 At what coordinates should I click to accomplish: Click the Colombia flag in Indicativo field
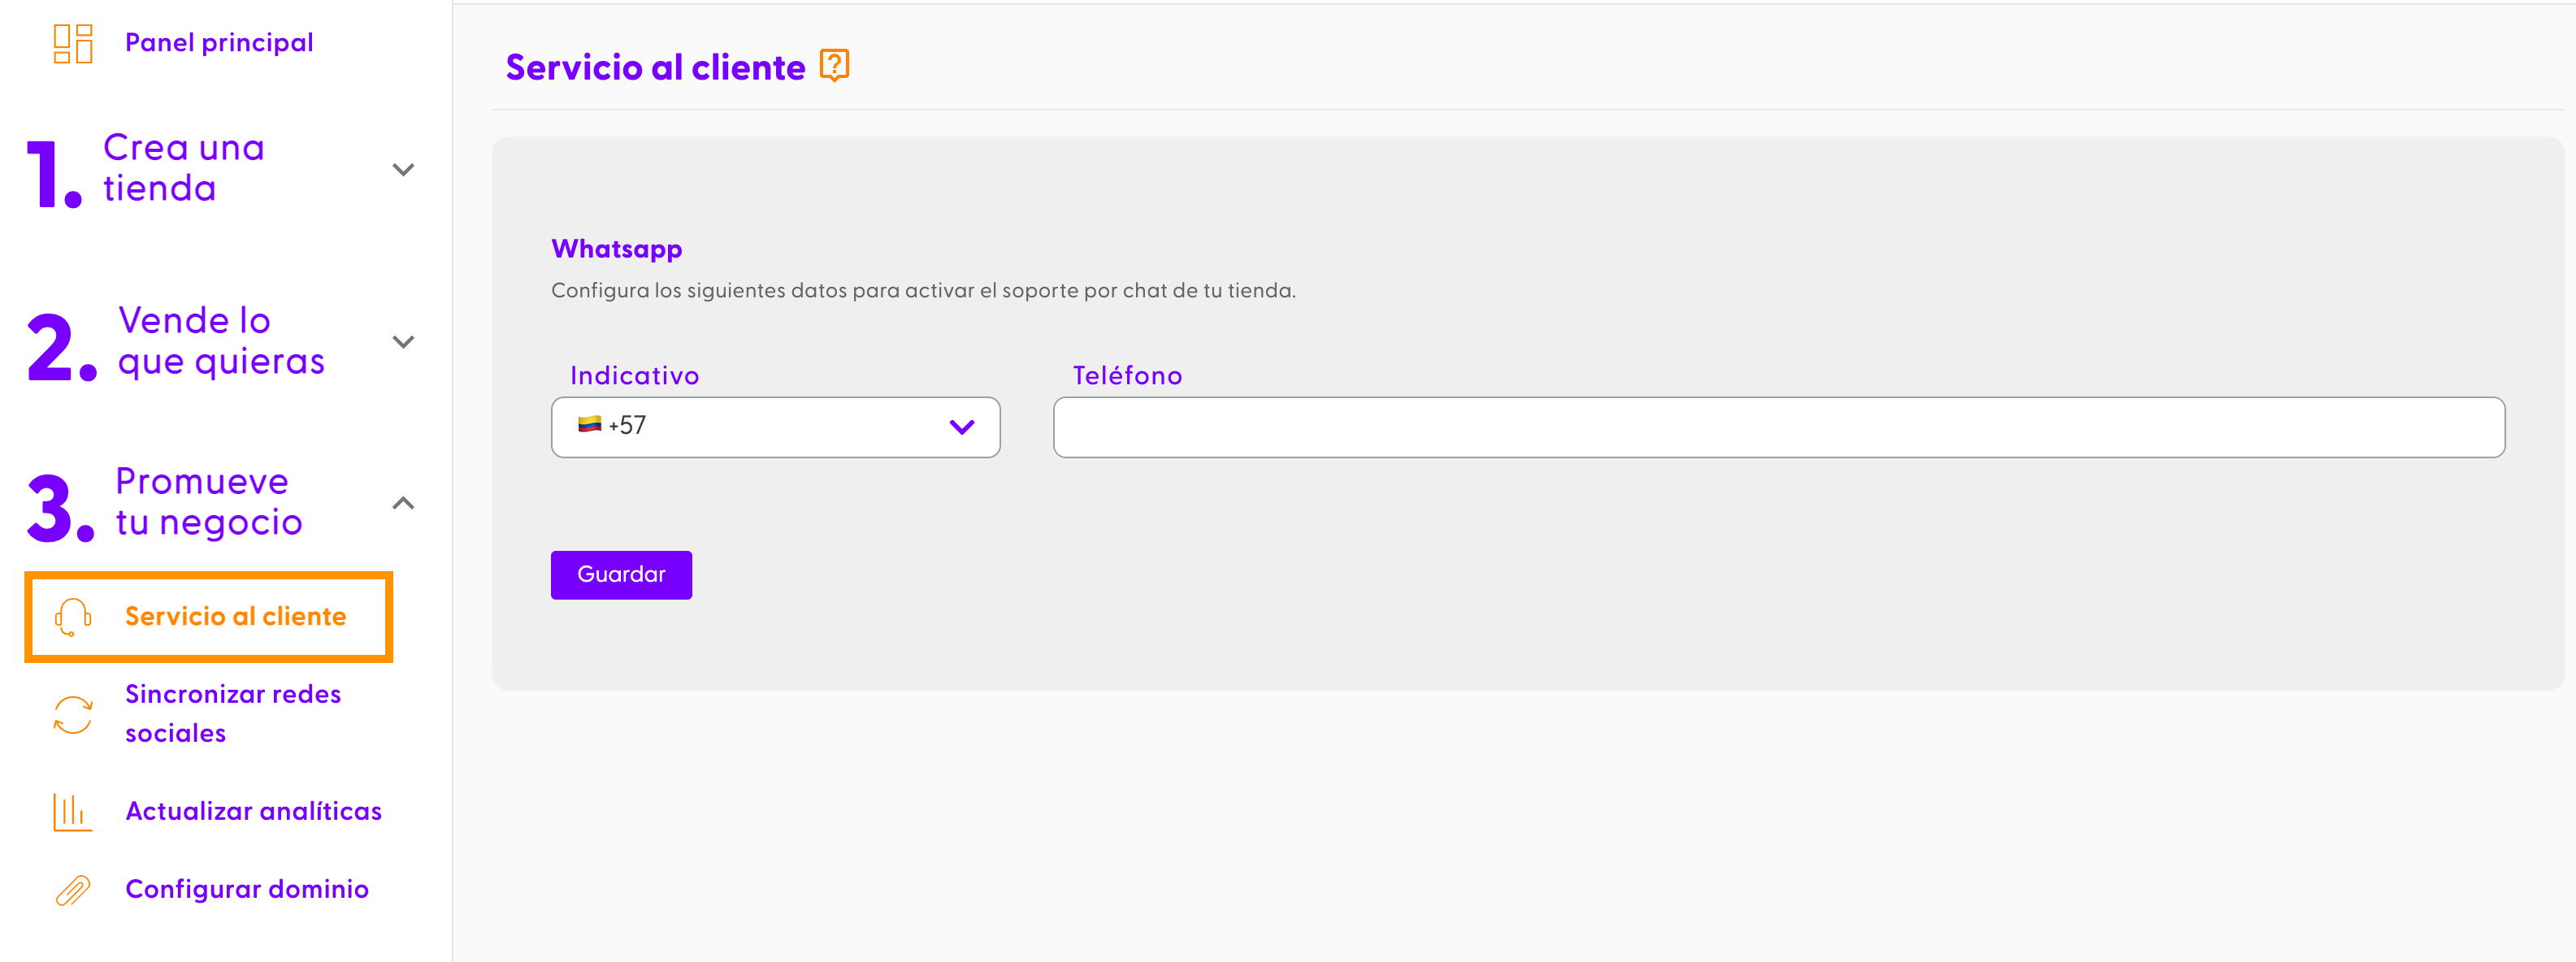590,424
